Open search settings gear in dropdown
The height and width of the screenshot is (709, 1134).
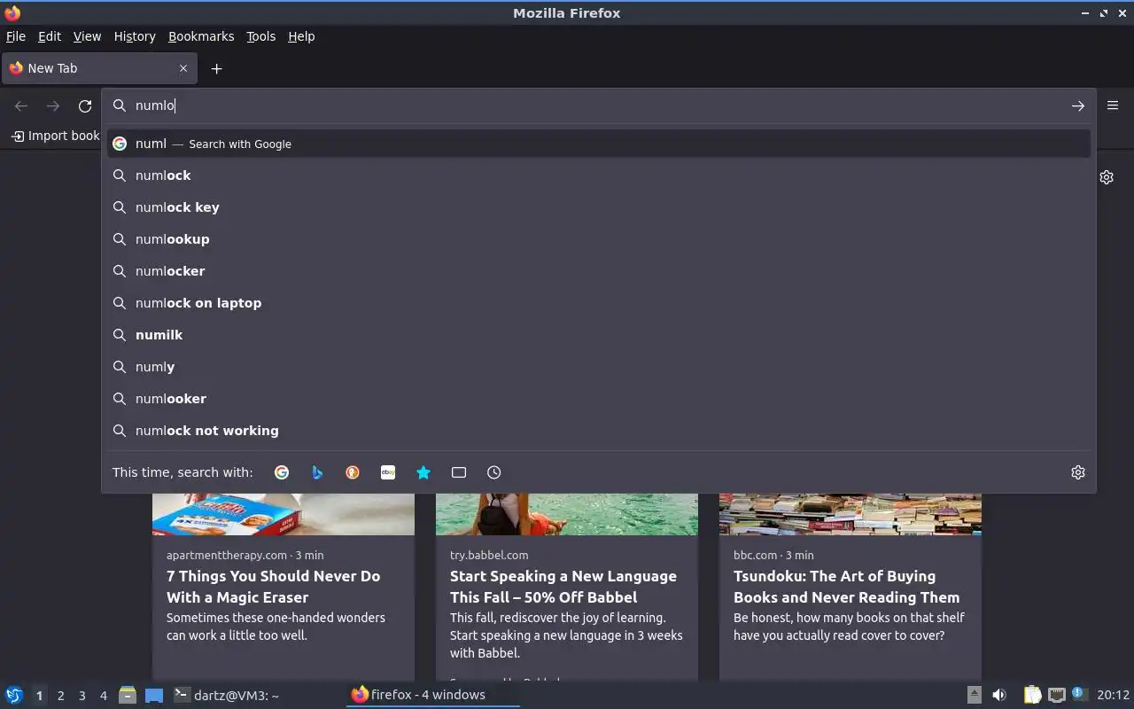pyautogui.click(x=1077, y=472)
